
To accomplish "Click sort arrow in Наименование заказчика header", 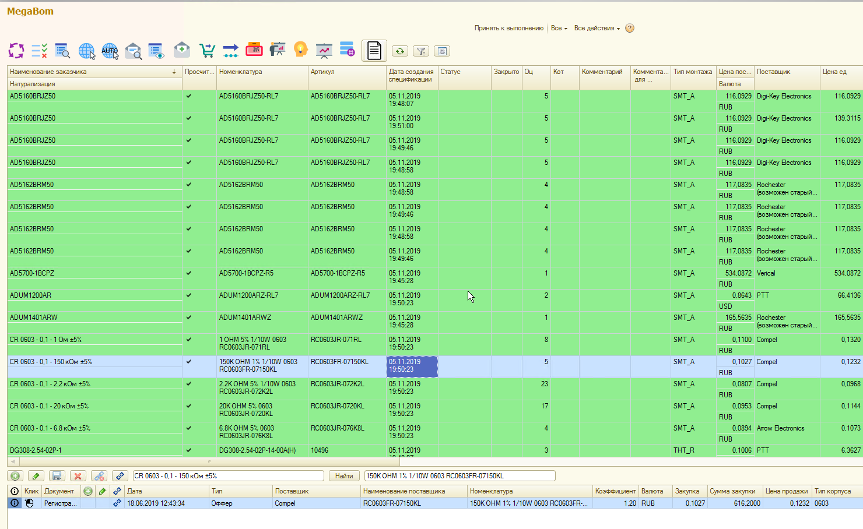I will pos(174,72).
